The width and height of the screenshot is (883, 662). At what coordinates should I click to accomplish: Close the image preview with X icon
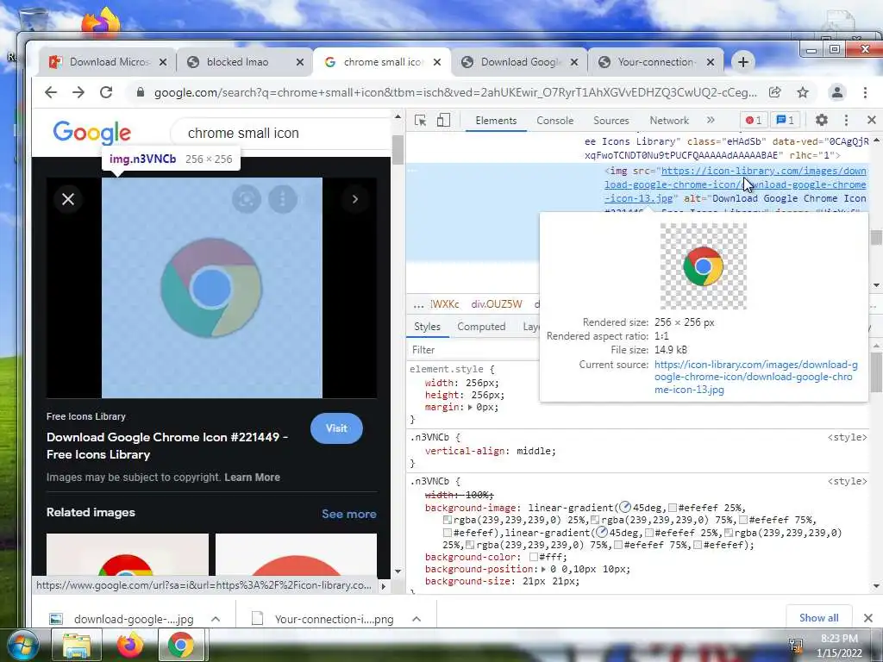[x=68, y=199]
